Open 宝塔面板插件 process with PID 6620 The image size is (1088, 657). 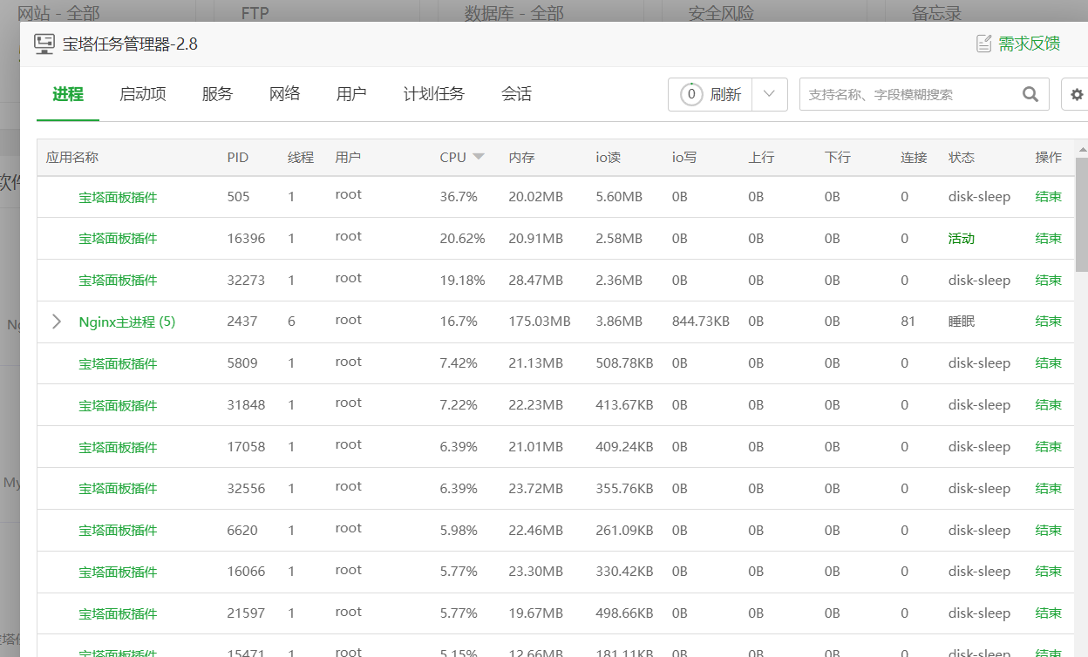pos(118,531)
